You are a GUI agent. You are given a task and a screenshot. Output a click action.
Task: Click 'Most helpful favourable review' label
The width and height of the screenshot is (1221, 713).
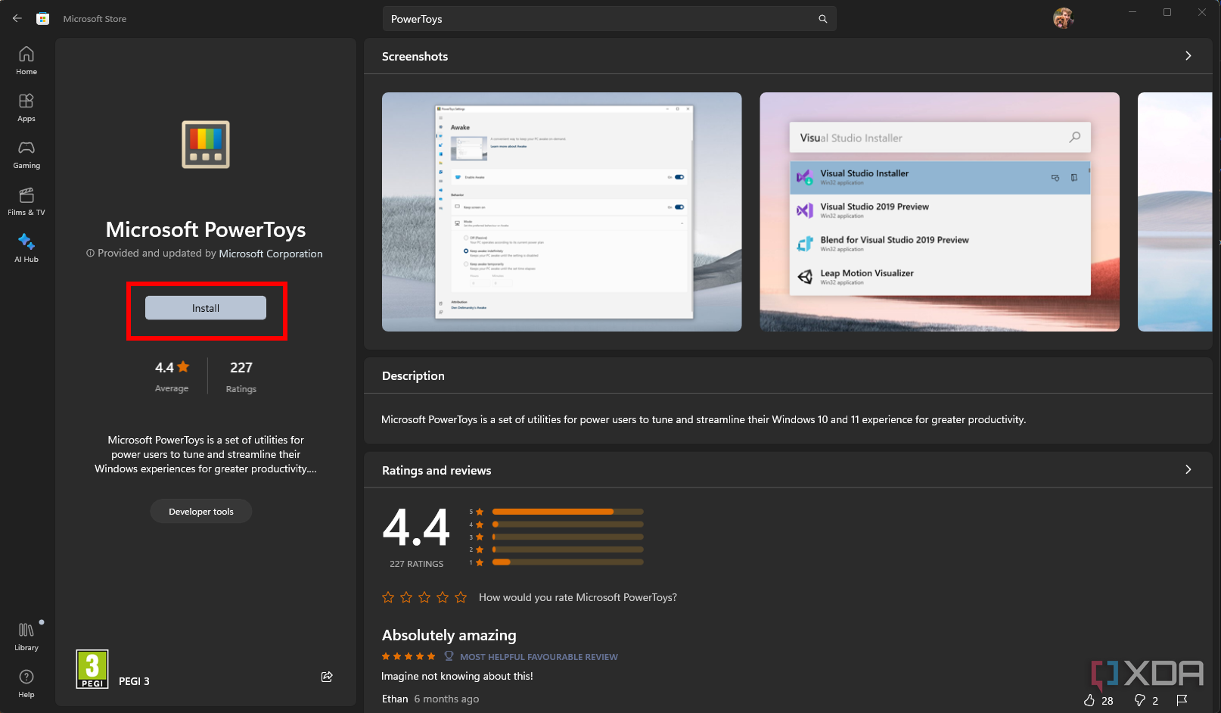pyautogui.click(x=539, y=657)
